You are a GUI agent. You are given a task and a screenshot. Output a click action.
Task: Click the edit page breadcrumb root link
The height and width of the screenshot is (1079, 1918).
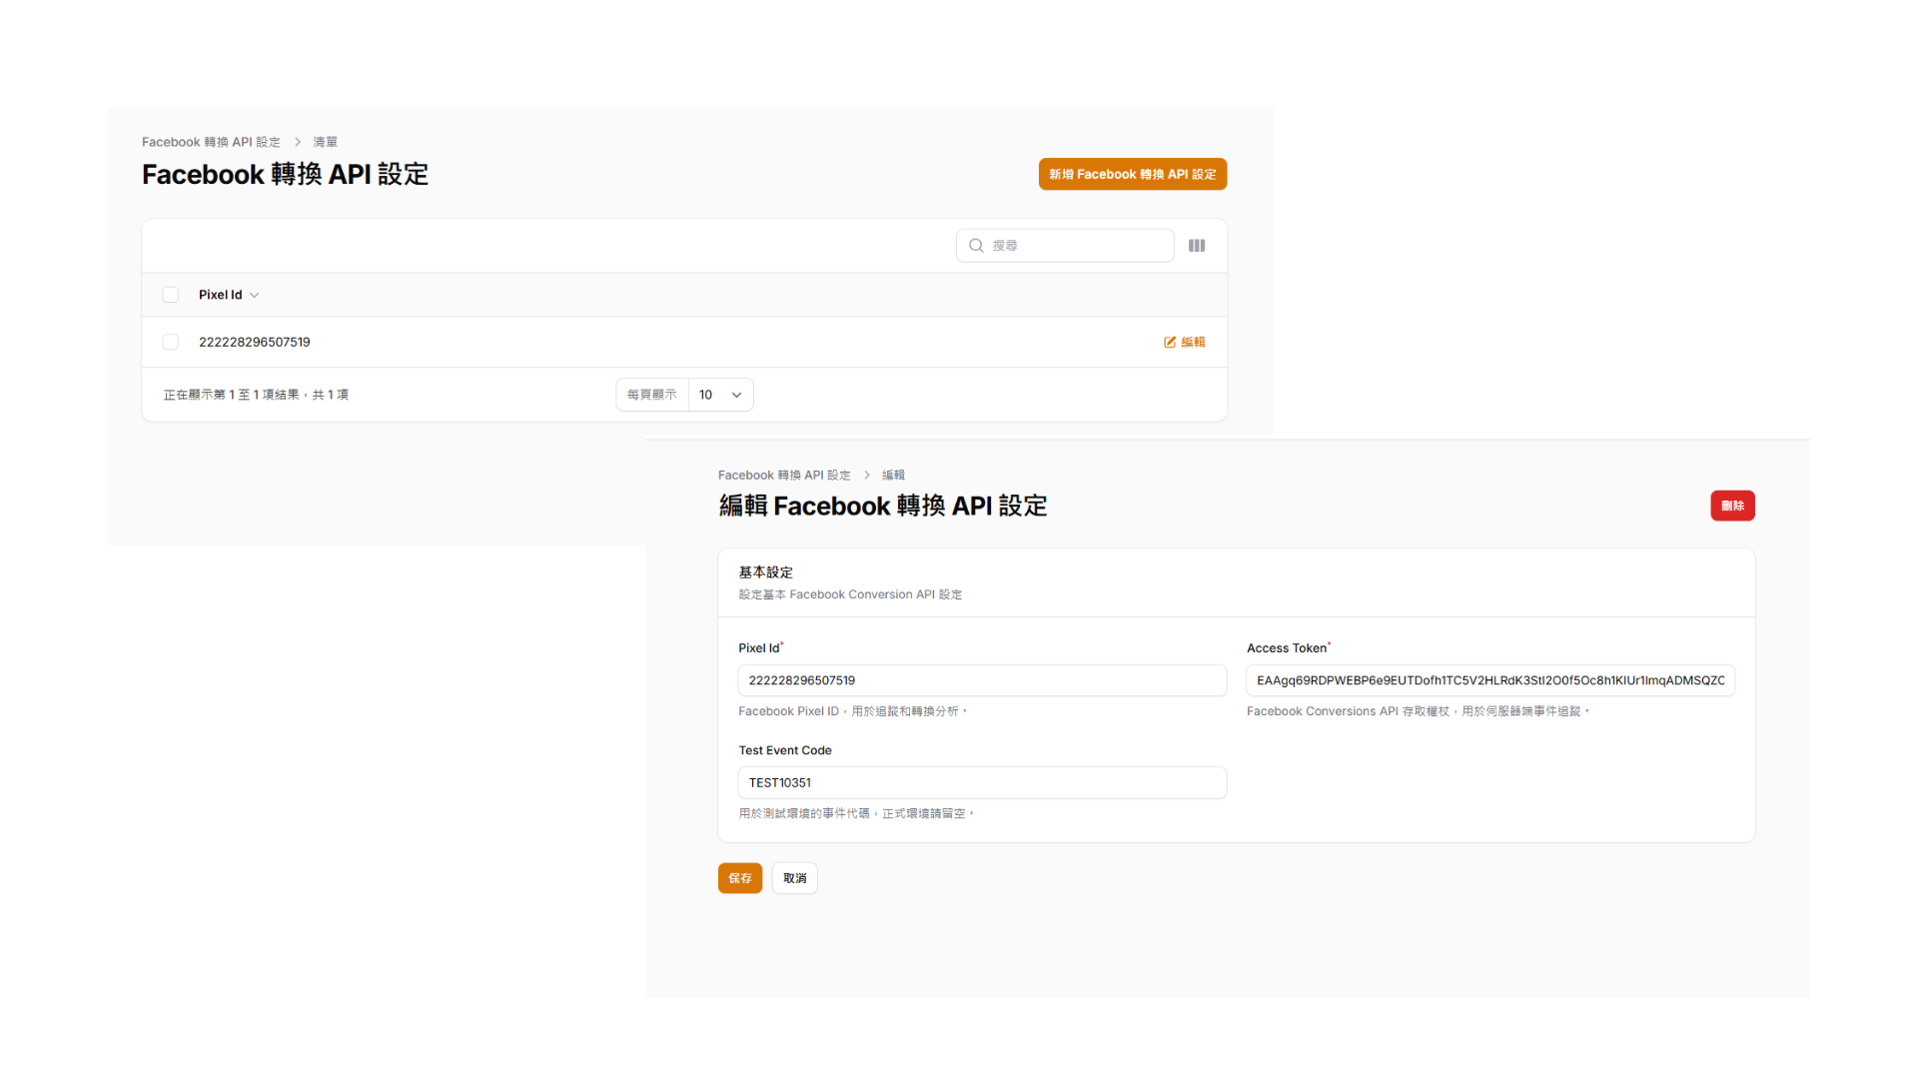[x=784, y=476]
